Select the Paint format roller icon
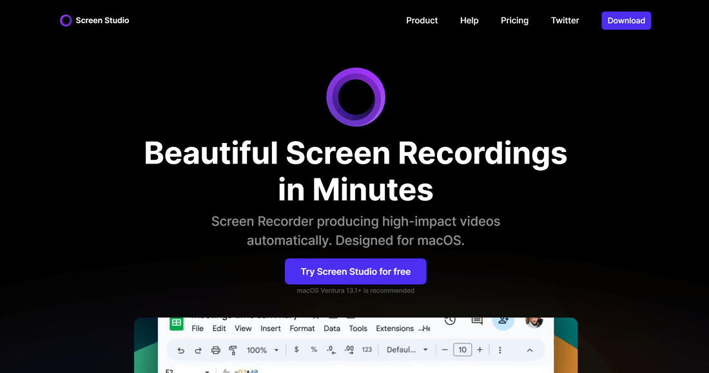This screenshot has height=373, width=709. coord(233,350)
